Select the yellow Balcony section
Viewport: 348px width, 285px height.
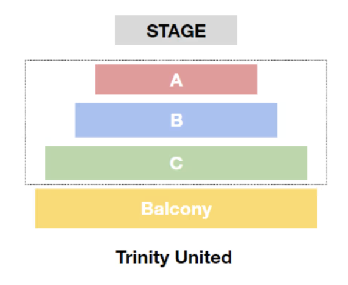(176, 209)
